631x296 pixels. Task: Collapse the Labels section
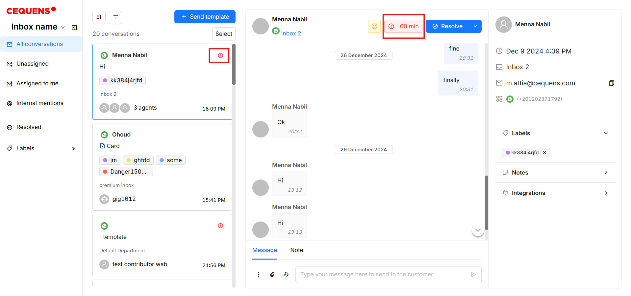(606, 133)
